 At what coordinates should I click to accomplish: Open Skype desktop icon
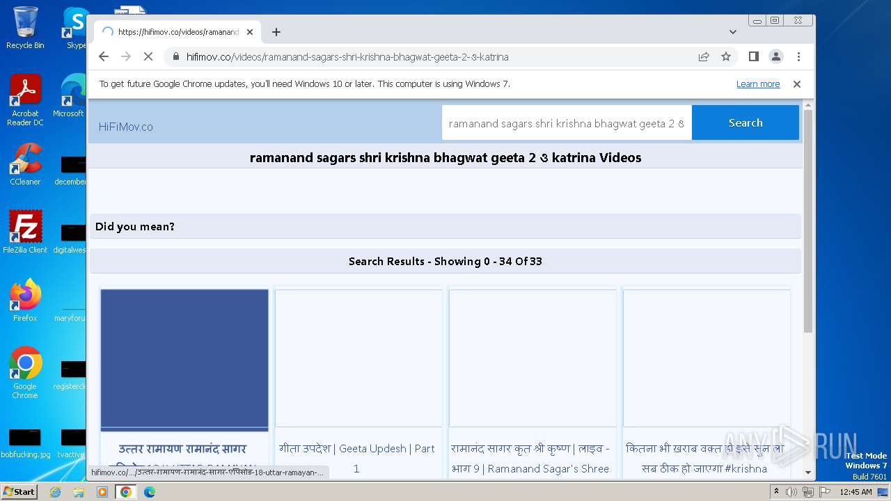(76, 28)
